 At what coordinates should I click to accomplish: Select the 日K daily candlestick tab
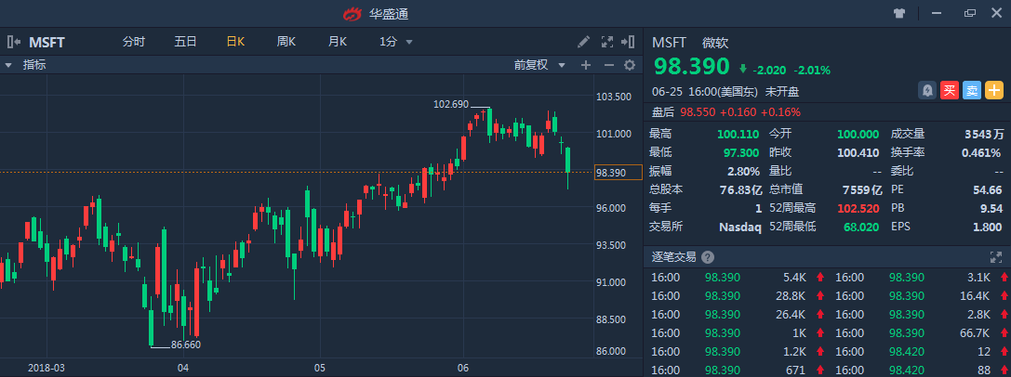235,42
